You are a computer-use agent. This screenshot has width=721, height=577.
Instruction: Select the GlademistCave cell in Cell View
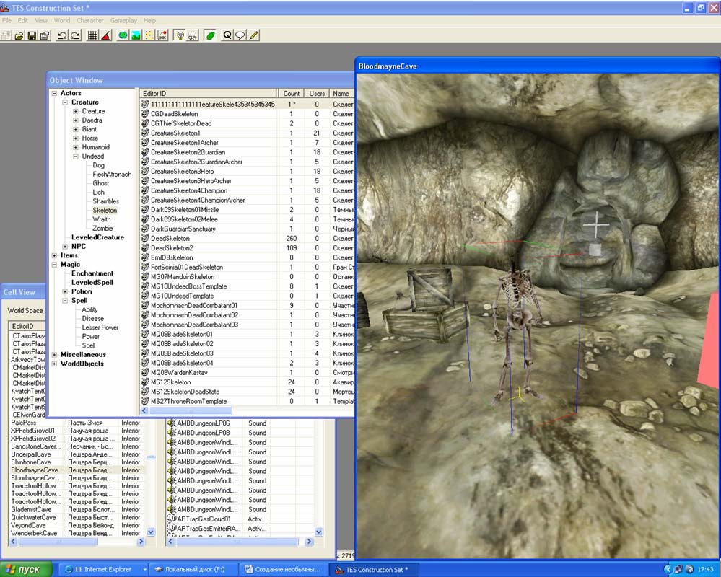(31, 509)
